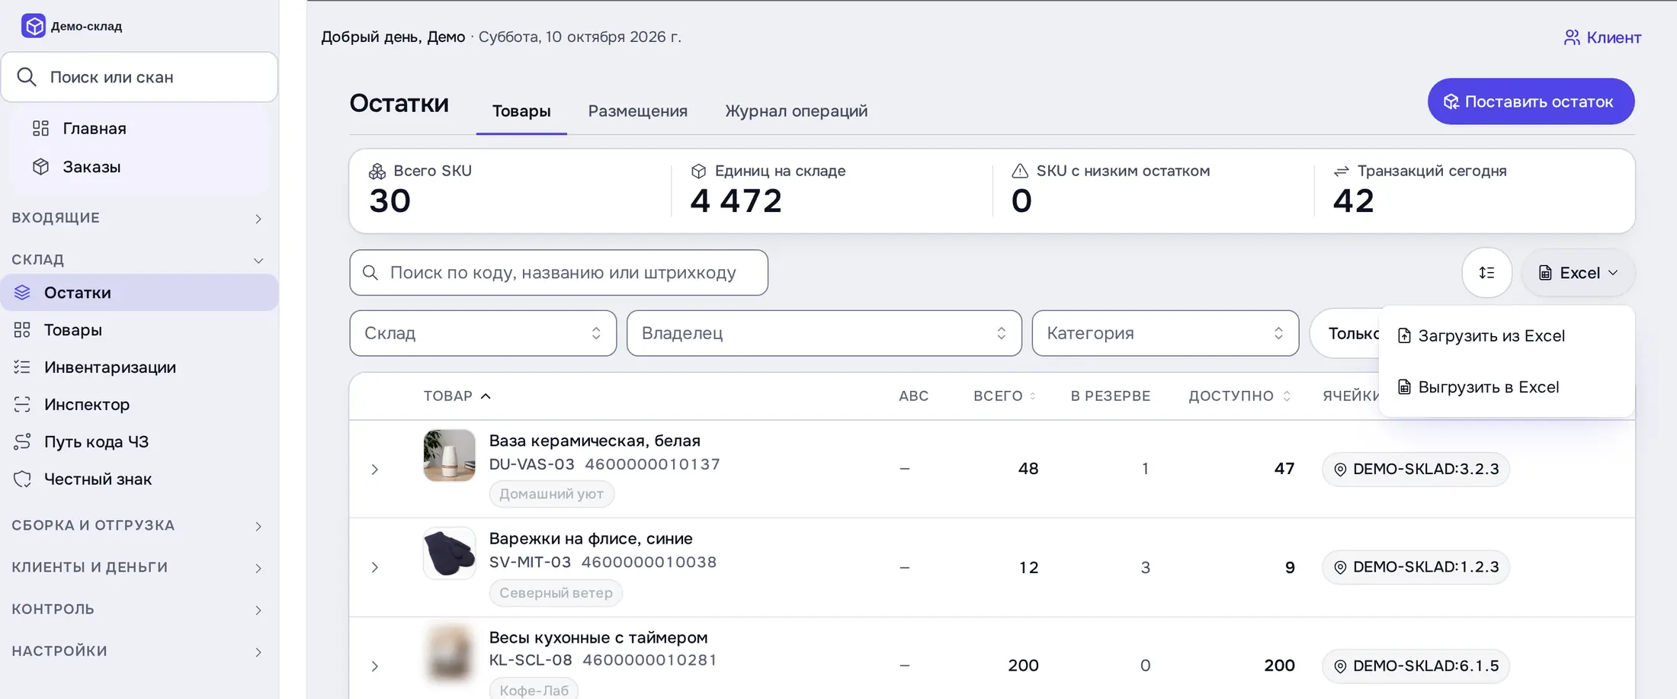Click the sort/density icon button beside Excel
This screenshot has width=1677, height=699.
[1486, 273]
